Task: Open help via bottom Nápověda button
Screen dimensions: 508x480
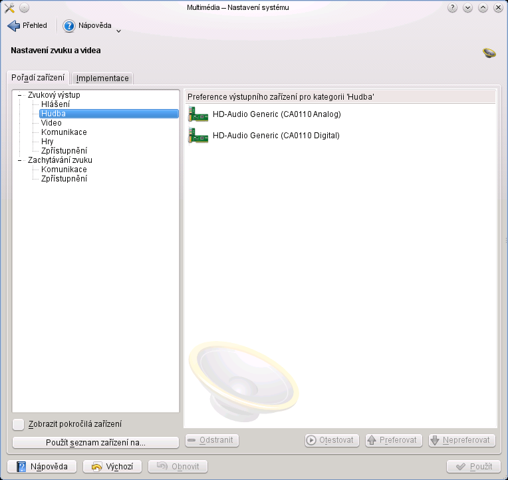Action: click(x=42, y=467)
